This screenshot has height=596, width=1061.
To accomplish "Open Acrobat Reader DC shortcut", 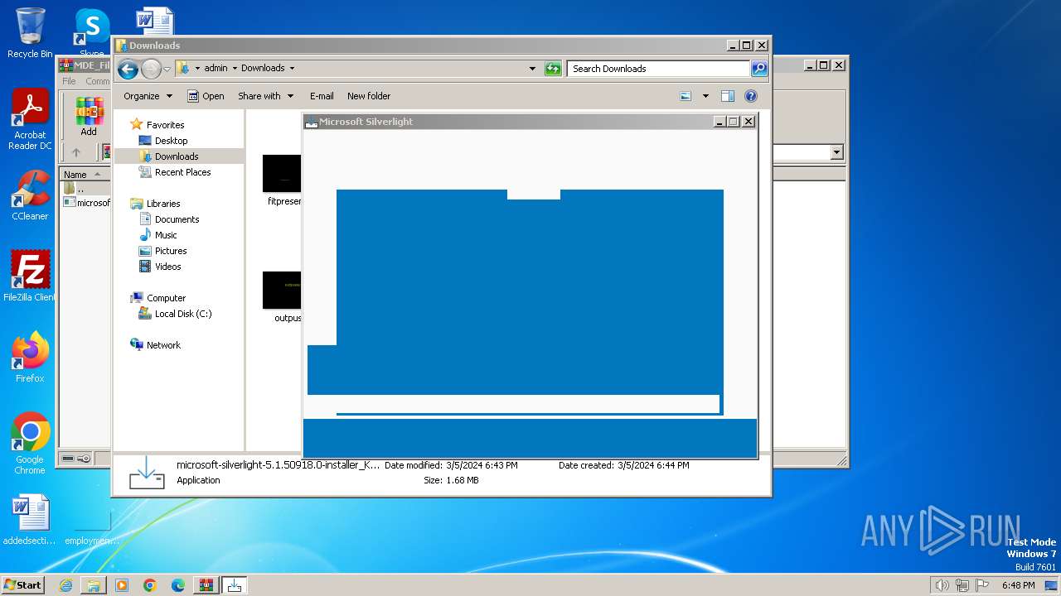I will tap(30, 121).
